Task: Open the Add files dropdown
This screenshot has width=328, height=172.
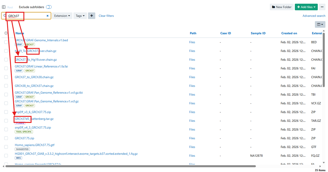Action: 306,7
